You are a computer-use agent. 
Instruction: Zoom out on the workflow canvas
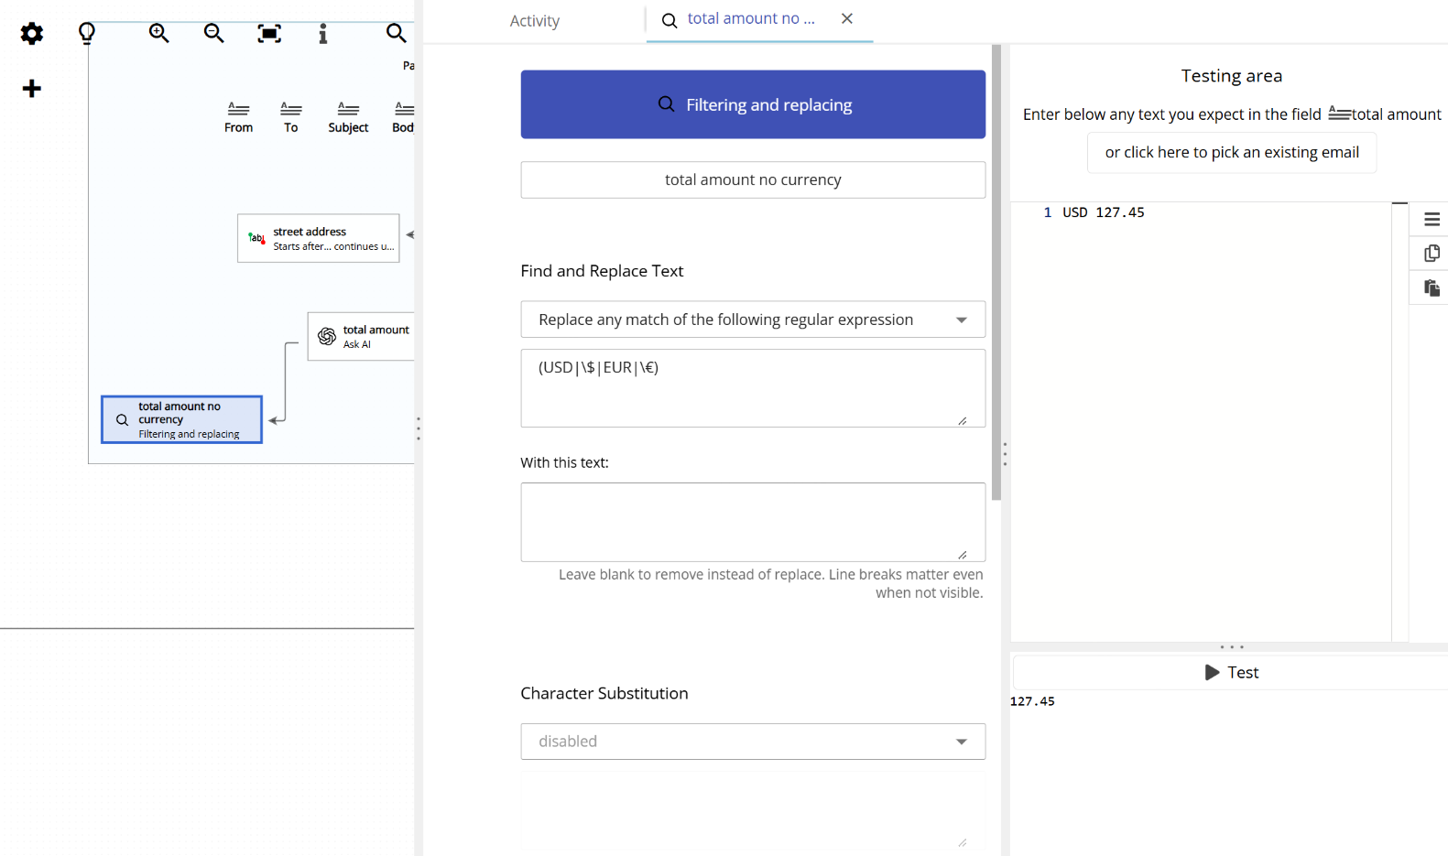(x=213, y=34)
